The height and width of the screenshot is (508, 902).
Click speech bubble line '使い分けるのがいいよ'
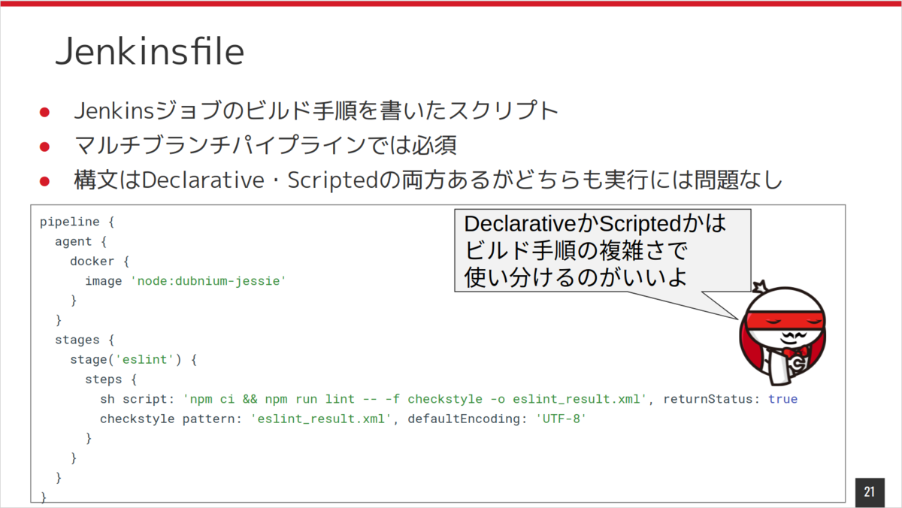click(x=576, y=277)
